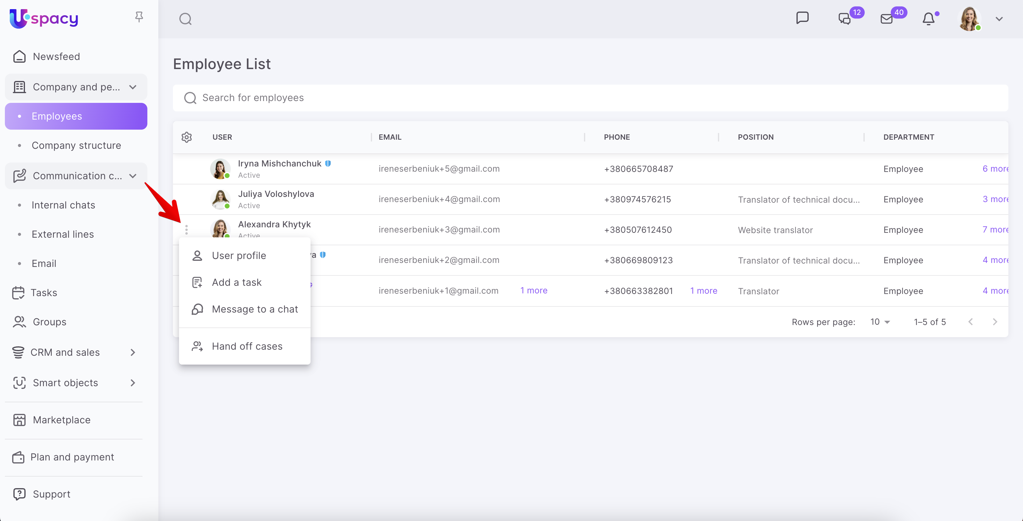Open table column settings gear

tap(187, 137)
